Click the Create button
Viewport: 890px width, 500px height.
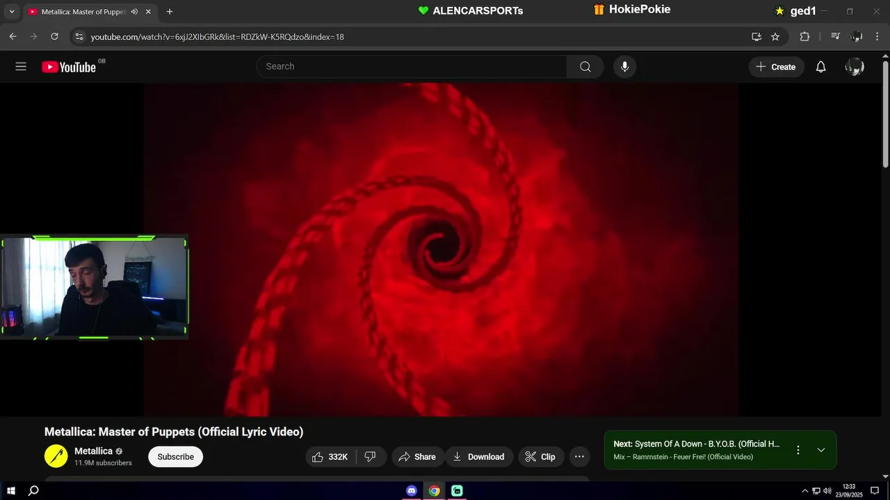tap(776, 67)
